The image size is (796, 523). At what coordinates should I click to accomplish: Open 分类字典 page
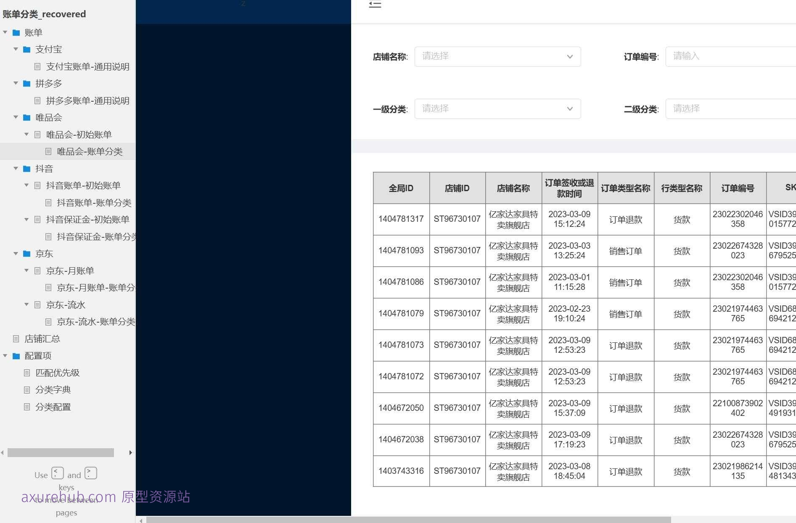pyautogui.click(x=53, y=389)
